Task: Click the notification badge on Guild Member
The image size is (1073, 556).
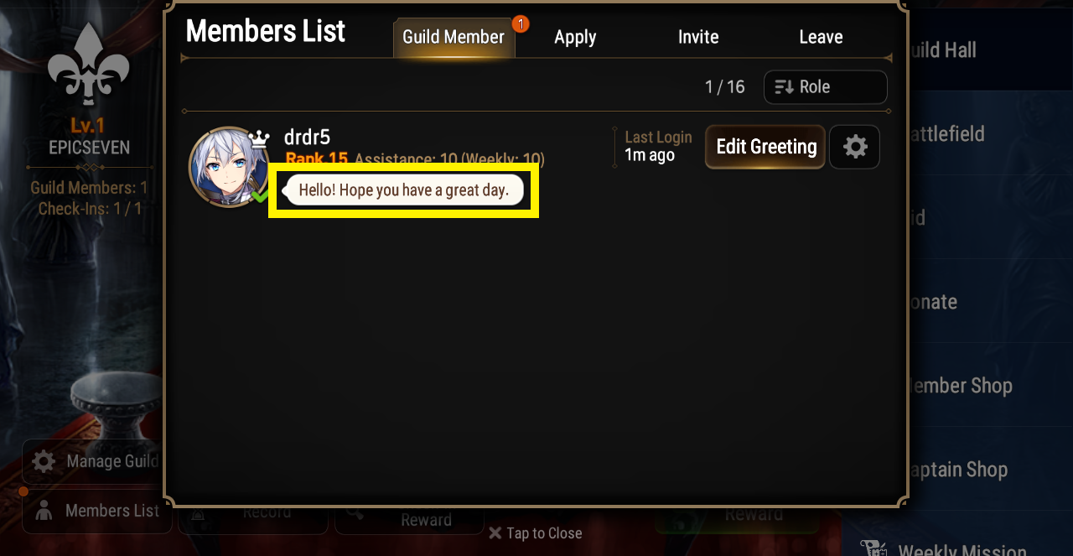Action: click(x=520, y=23)
